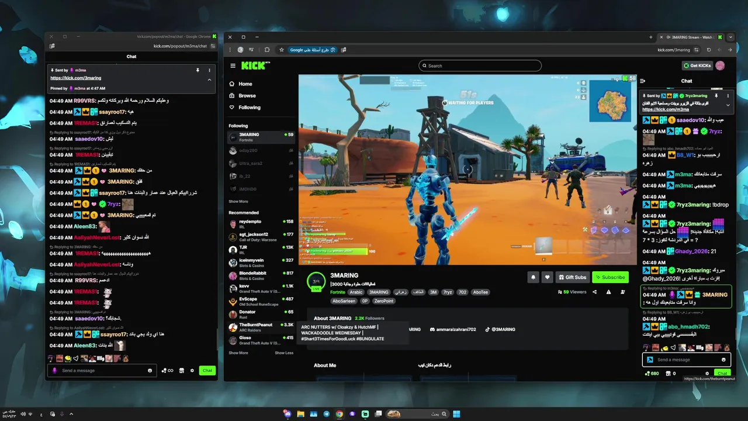Open chat settings gear in main window
Viewport: 748px width, 421px height.
707,373
